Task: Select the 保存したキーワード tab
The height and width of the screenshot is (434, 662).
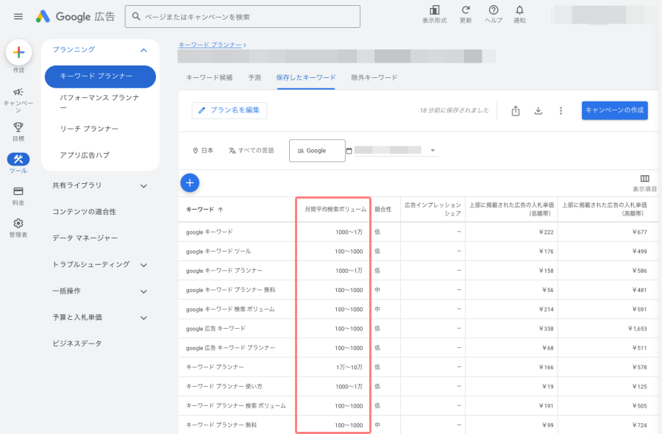Action: coord(306,78)
